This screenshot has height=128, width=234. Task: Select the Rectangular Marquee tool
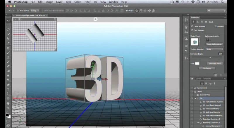(x=8, y=25)
